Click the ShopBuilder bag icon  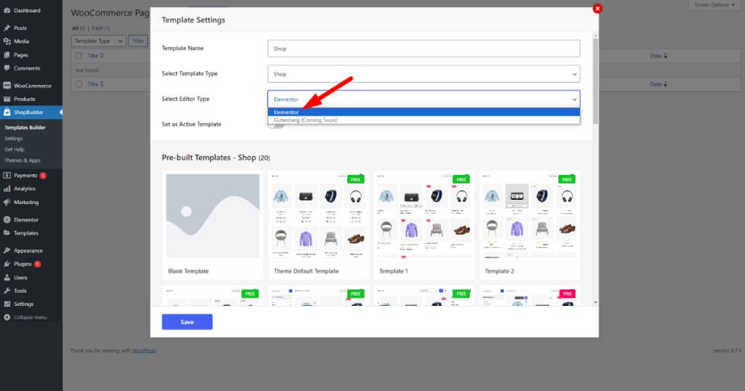[7, 113]
